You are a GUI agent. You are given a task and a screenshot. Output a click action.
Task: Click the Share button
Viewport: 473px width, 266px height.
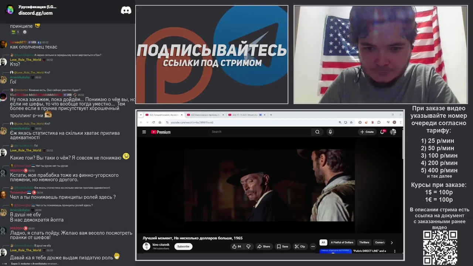(263, 246)
